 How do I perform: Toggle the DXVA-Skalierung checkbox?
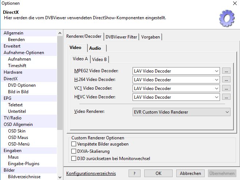click(x=74, y=151)
